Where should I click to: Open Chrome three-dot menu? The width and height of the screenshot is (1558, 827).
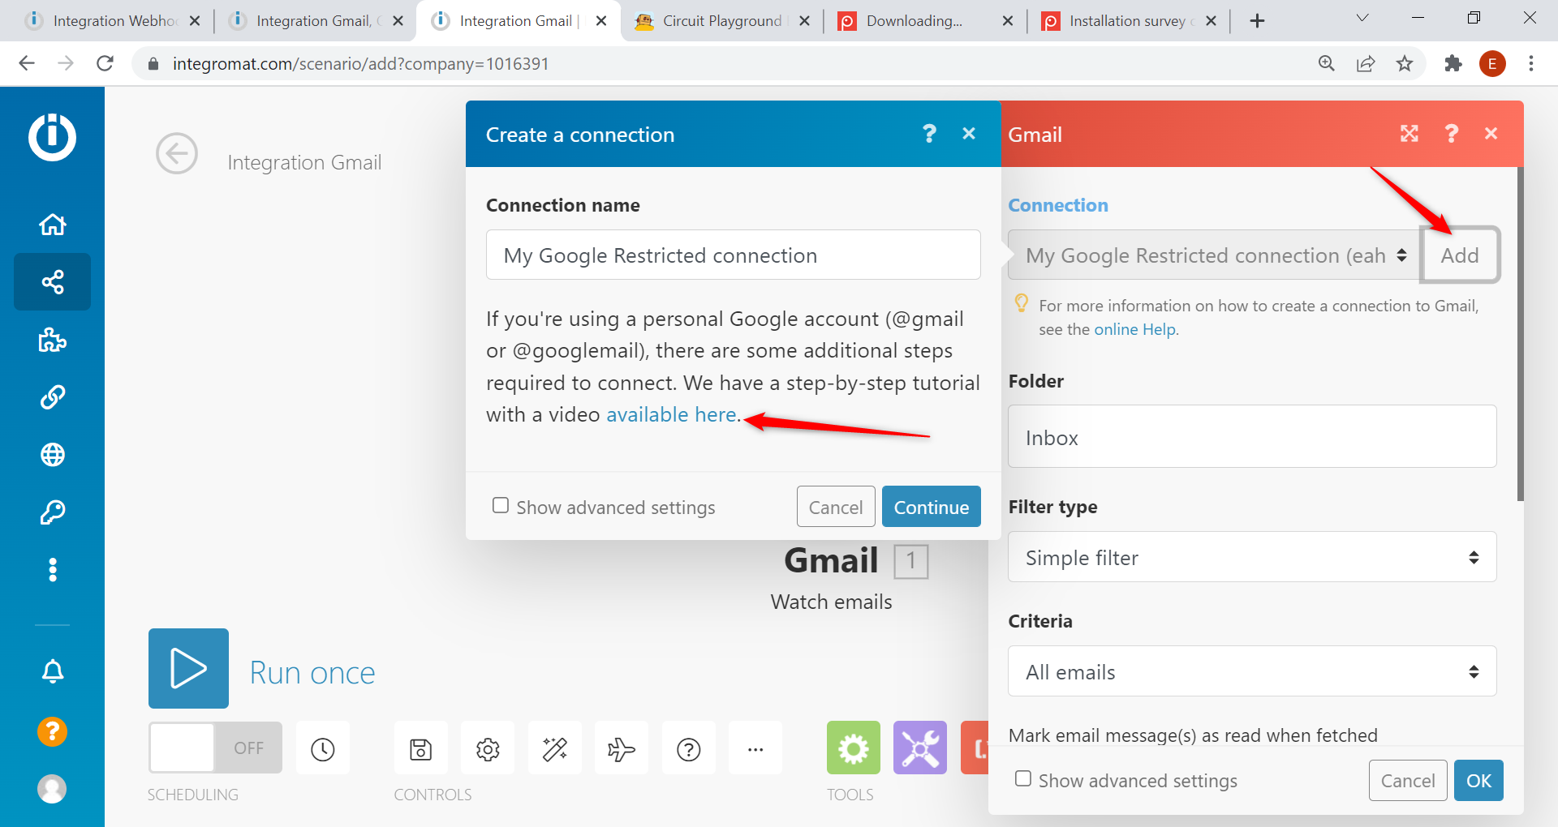1531,63
